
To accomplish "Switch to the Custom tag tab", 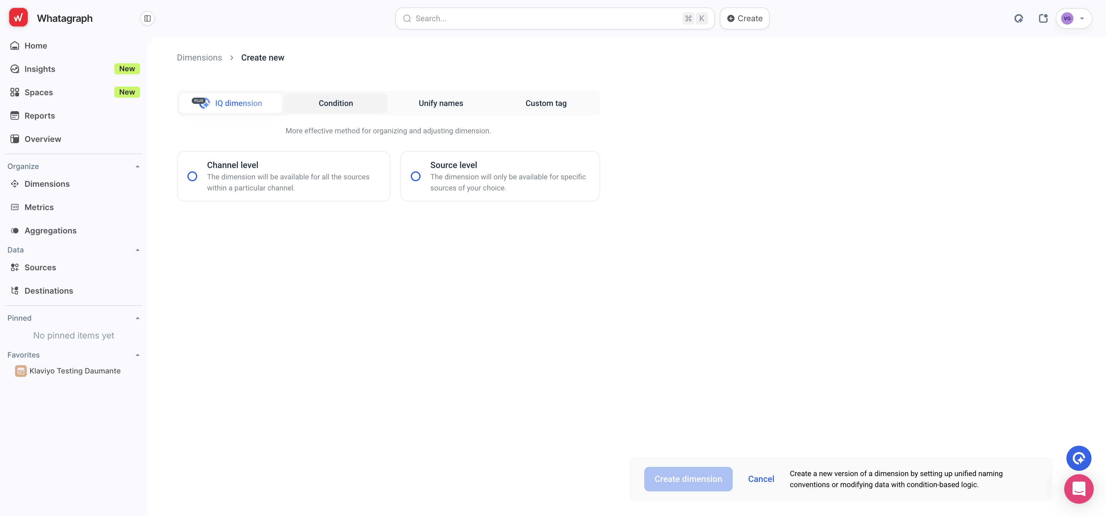I will [546, 103].
